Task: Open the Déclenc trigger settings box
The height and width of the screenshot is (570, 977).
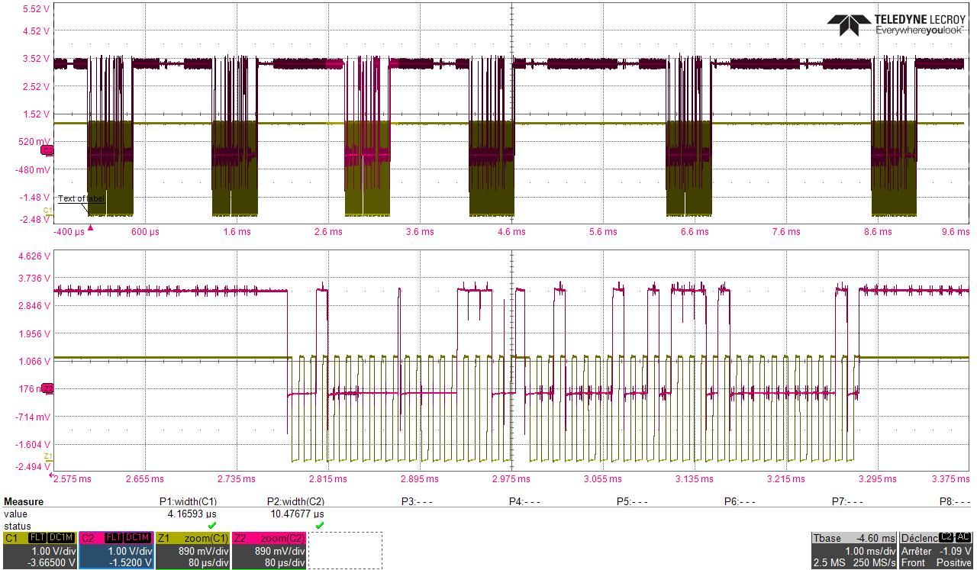Action: pos(937,550)
